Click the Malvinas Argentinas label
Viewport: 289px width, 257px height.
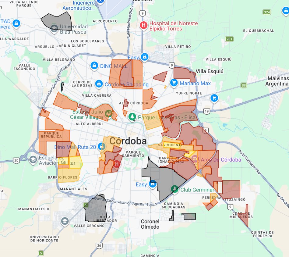pyautogui.click(x=277, y=81)
